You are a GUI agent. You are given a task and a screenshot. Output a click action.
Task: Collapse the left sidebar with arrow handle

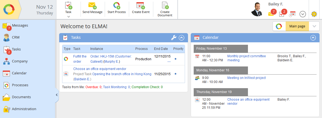[57, 95]
